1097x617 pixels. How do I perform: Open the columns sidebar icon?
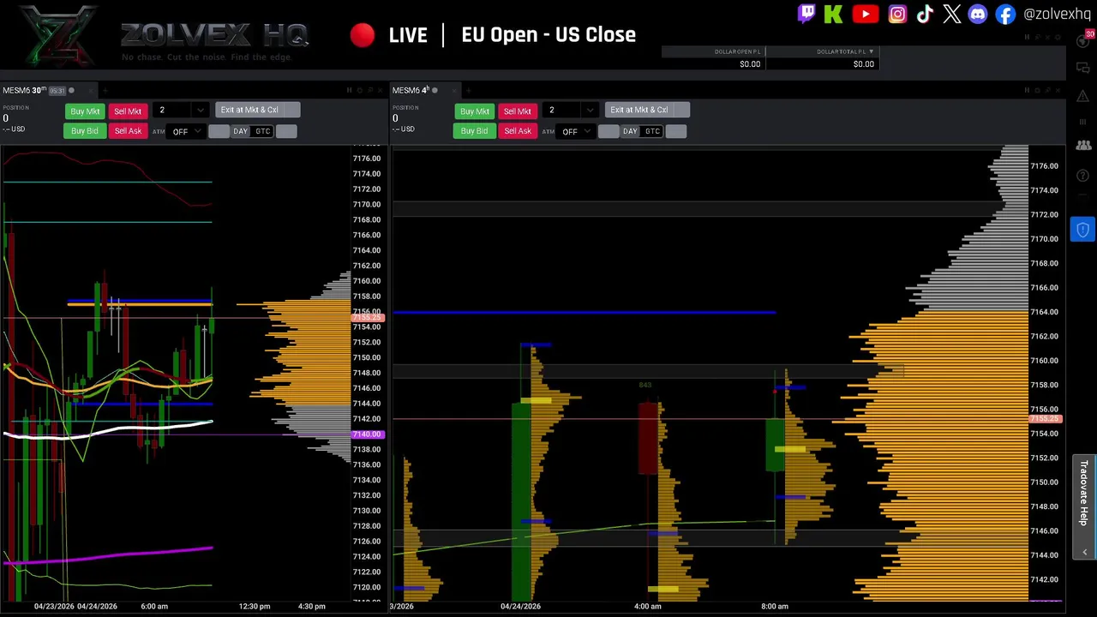[x=1083, y=121]
